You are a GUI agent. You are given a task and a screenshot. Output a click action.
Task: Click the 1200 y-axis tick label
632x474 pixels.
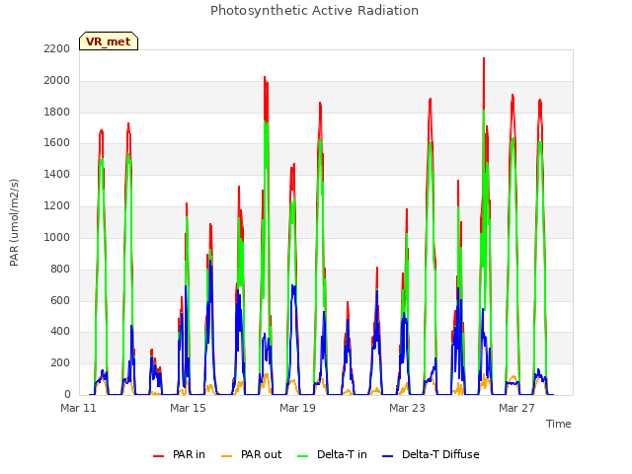pyautogui.click(x=57, y=205)
